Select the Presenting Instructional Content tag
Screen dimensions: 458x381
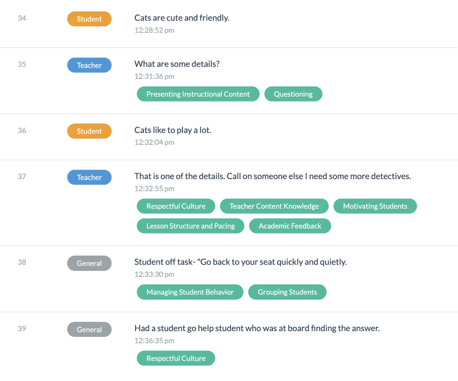pos(198,94)
